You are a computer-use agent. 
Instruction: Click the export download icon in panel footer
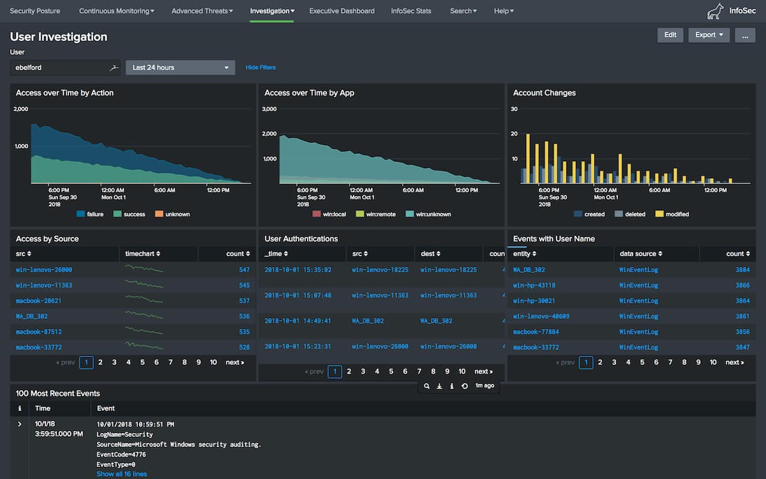pyautogui.click(x=439, y=386)
